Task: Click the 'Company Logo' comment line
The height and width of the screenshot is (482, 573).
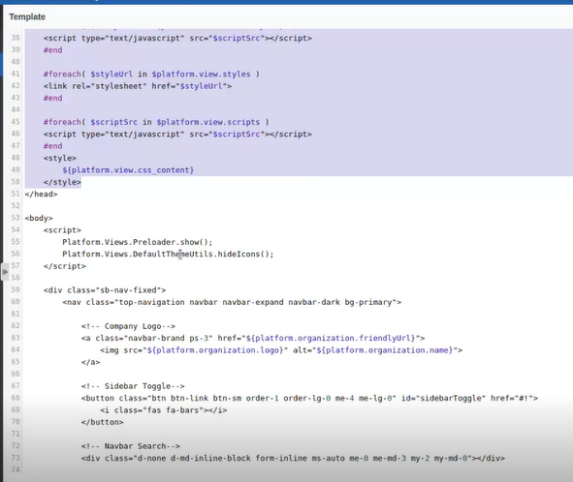Action: (x=128, y=326)
